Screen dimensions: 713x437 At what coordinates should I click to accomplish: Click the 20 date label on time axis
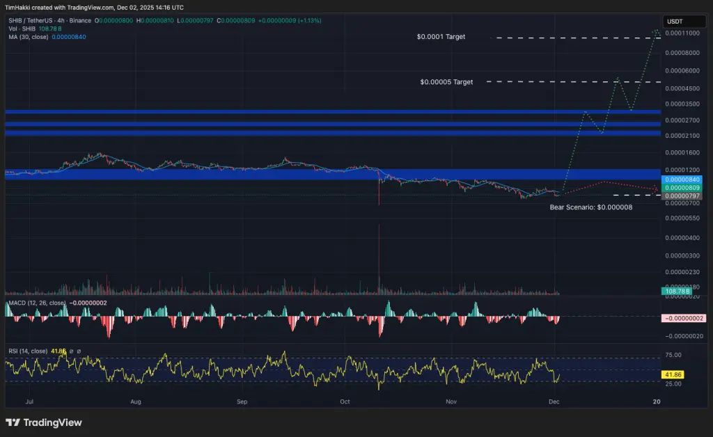(656, 402)
